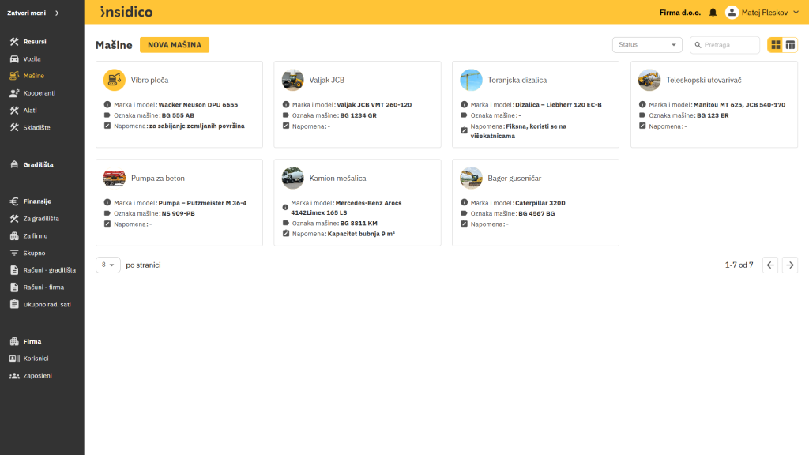Viewport: 809px width, 455px height.
Task: Open the Vibro ploča machine thumbnail
Action: pyautogui.click(x=114, y=80)
